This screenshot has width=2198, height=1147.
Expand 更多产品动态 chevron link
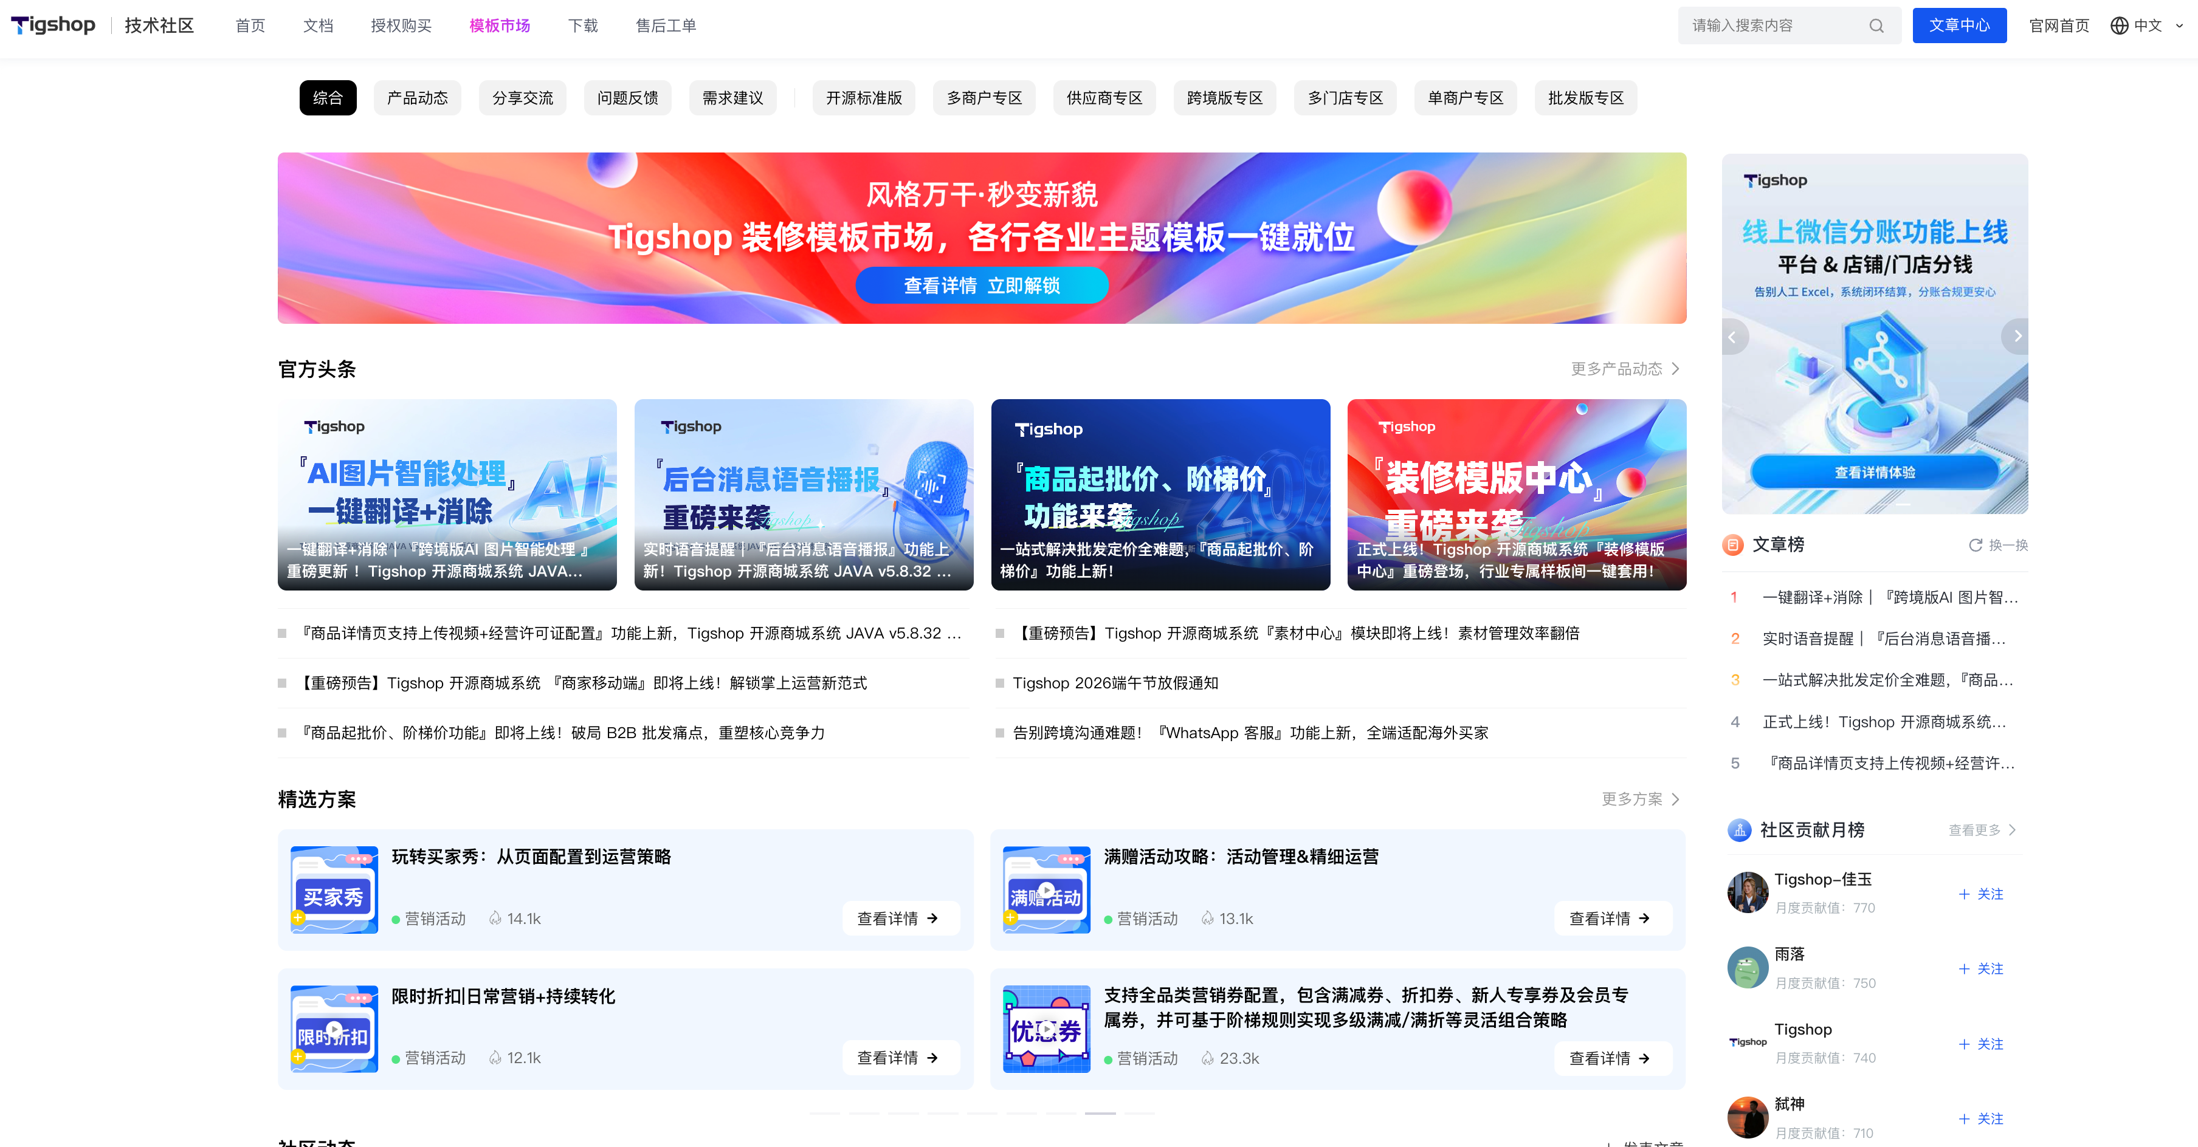pos(1625,368)
